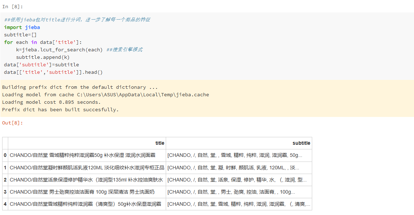
Task: Click the row index 4 cell
Action: (5, 204)
